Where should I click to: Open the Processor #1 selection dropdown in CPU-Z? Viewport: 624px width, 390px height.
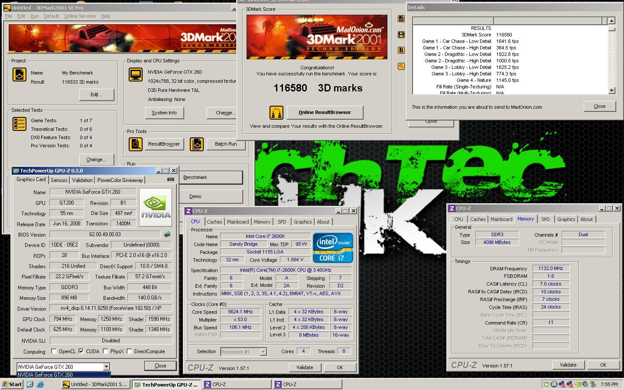[263, 352]
